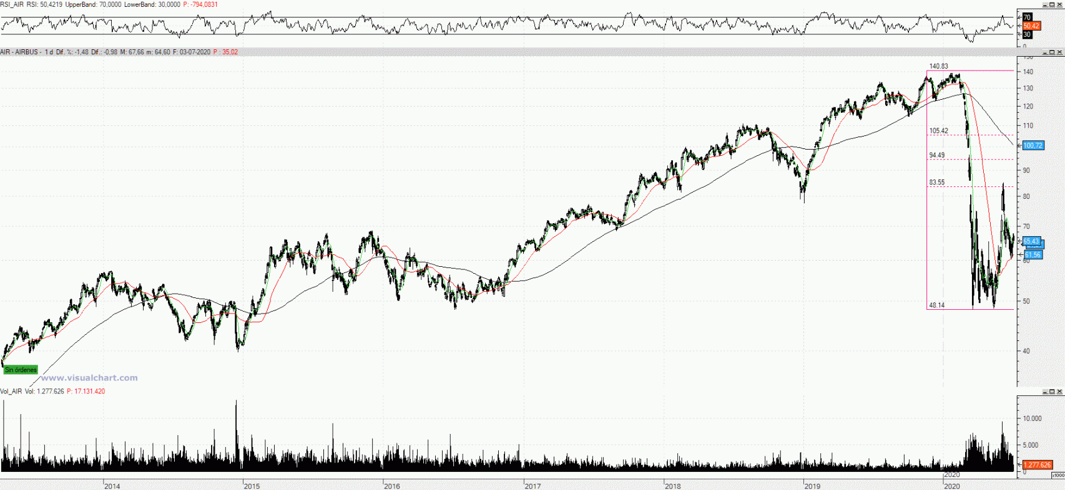Click the red 'P: -794,0831' value

pyautogui.click(x=200, y=4)
